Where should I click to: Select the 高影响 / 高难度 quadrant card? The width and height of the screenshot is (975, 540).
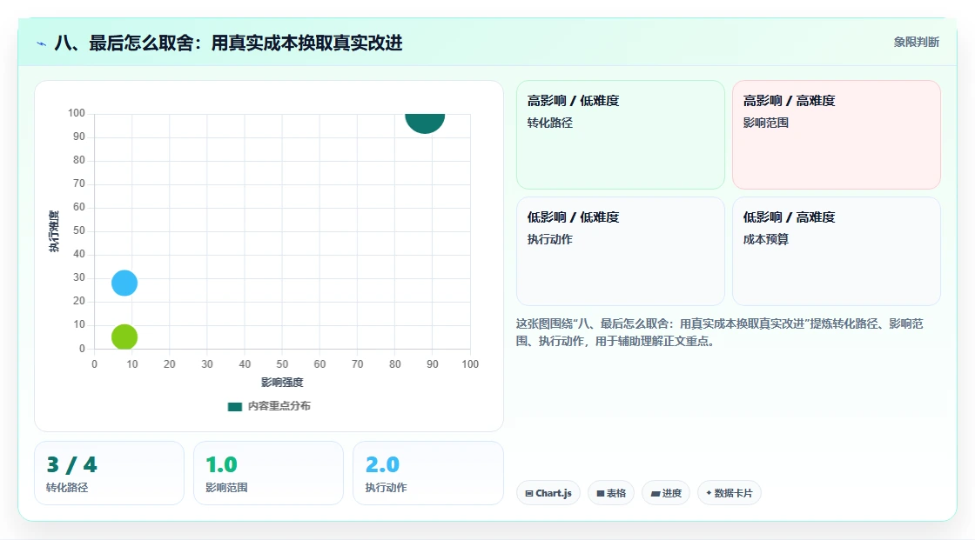(837, 135)
